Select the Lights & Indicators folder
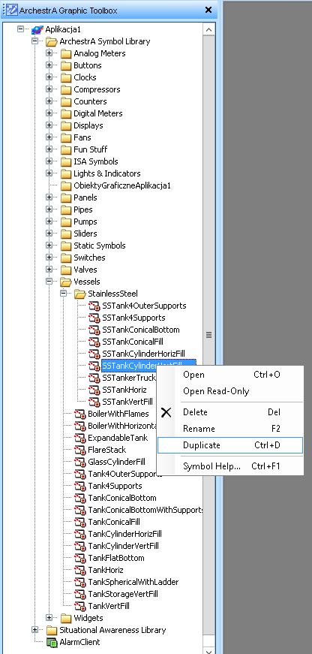 (x=107, y=173)
